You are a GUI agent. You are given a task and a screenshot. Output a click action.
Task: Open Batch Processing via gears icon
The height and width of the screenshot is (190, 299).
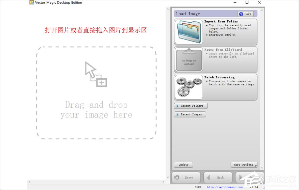(x=189, y=87)
